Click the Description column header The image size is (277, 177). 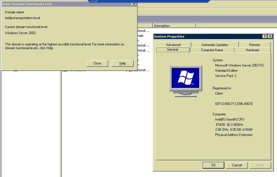174,26
